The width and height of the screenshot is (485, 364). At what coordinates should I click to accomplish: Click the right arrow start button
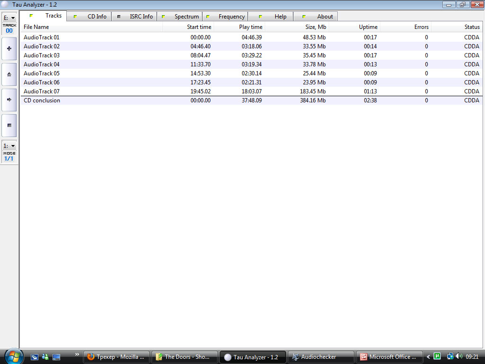click(x=9, y=100)
